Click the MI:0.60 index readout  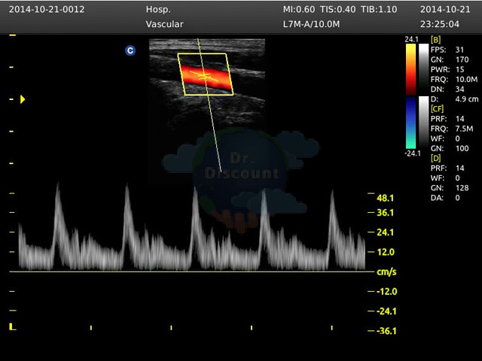[x=299, y=10]
